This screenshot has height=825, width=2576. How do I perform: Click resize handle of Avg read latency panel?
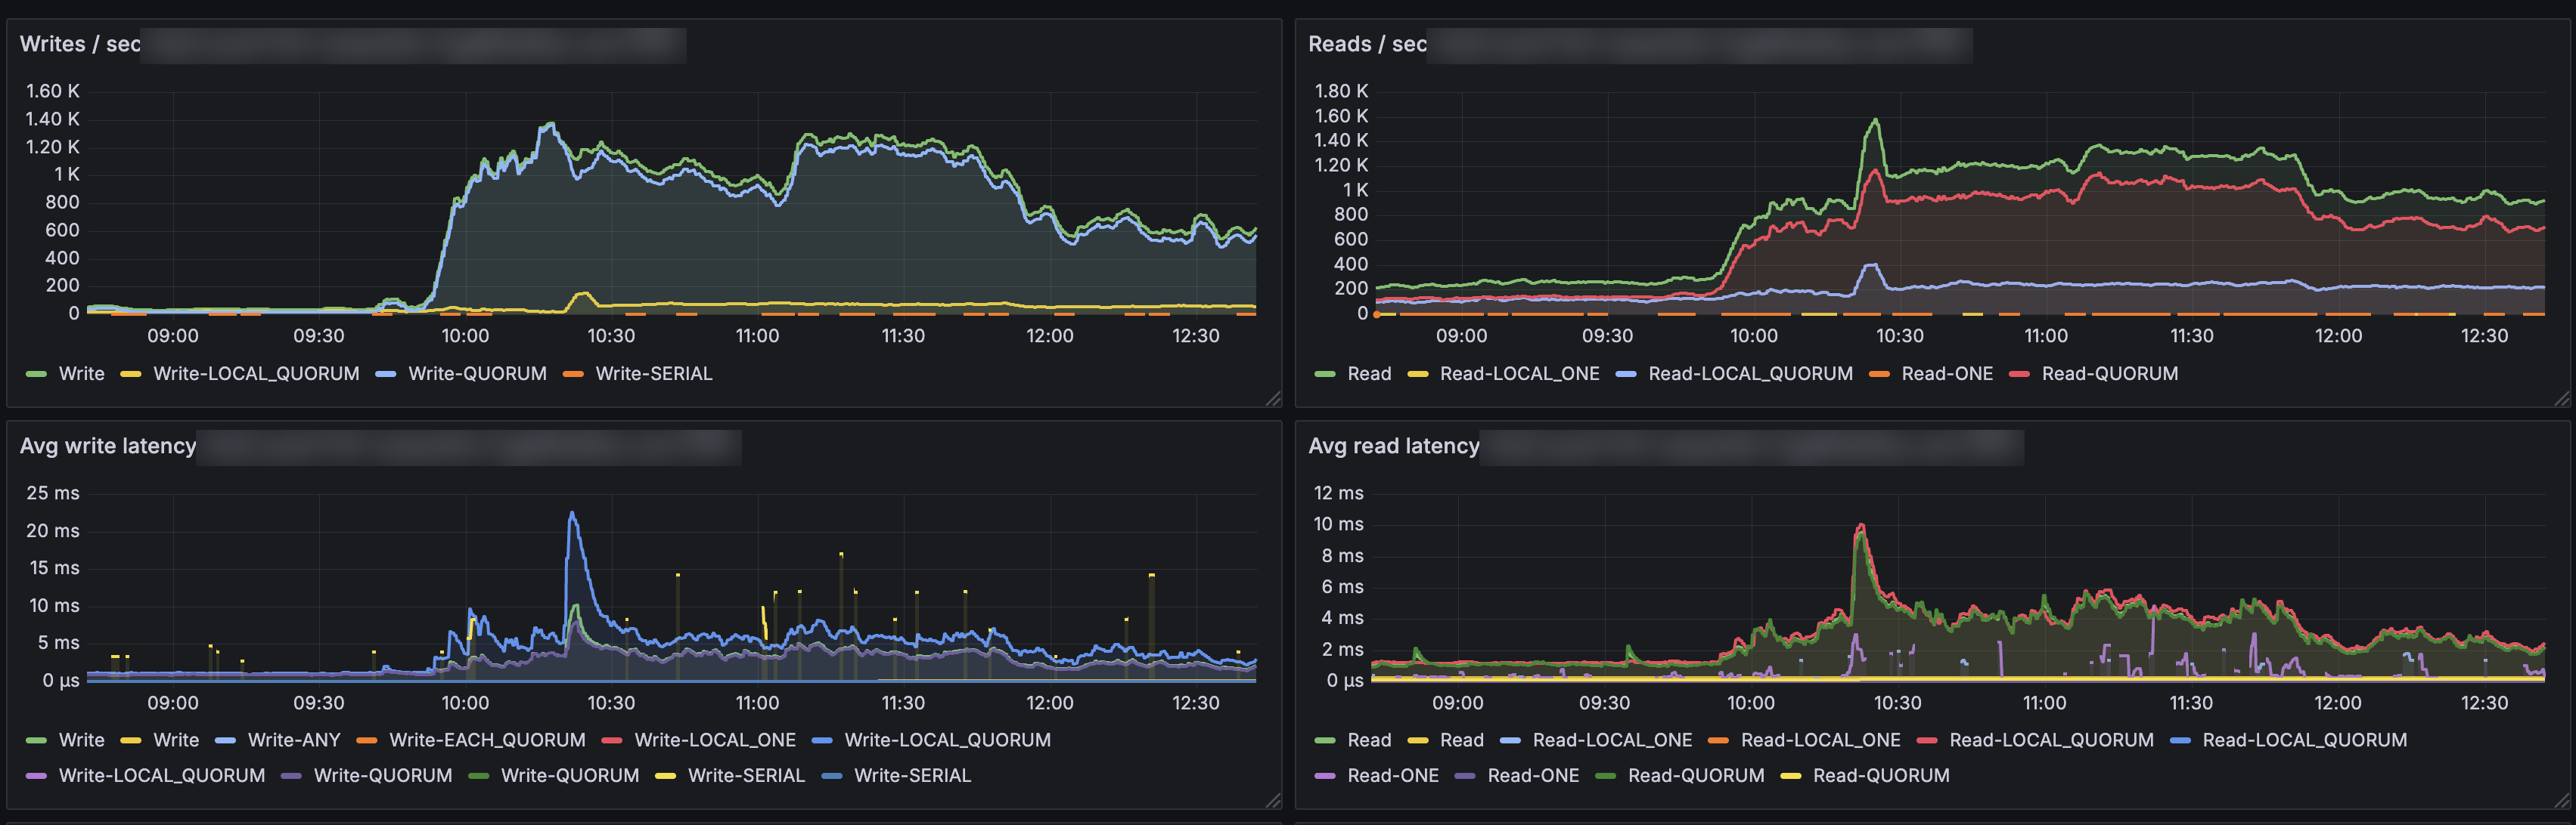pyautogui.click(x=2561, y=800)
